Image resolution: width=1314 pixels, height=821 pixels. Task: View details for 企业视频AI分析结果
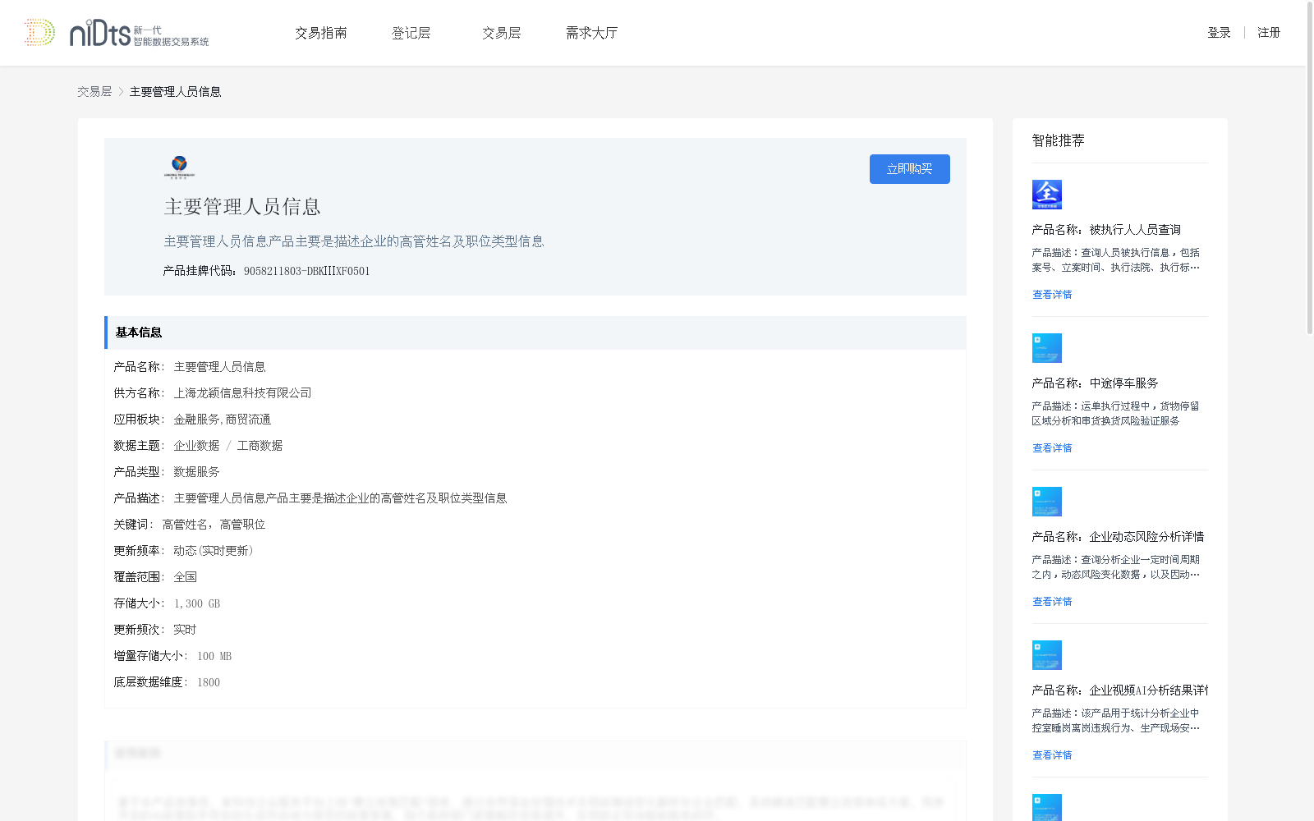1052,755
